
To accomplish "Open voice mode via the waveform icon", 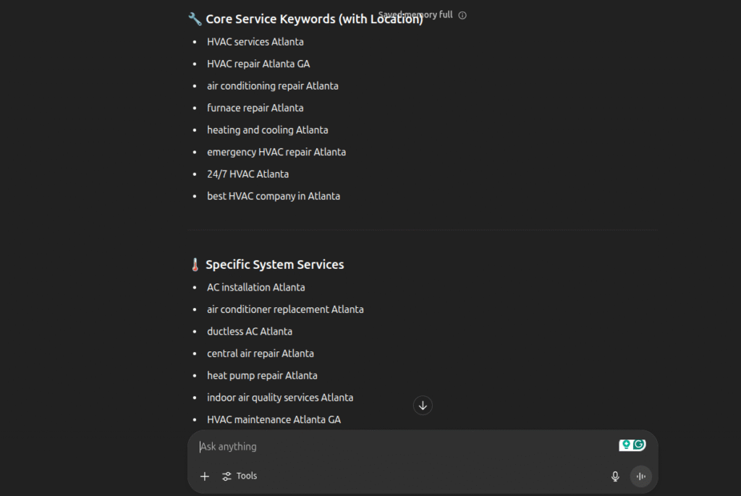I will [x=641, y=476].
